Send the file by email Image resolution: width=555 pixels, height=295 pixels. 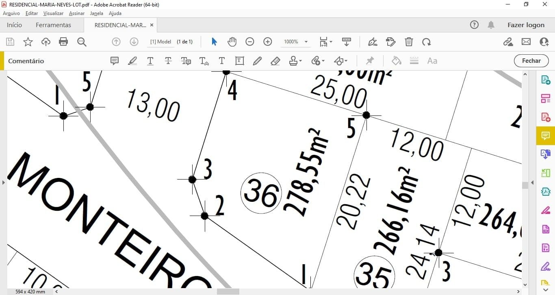[x=526, y=42]
